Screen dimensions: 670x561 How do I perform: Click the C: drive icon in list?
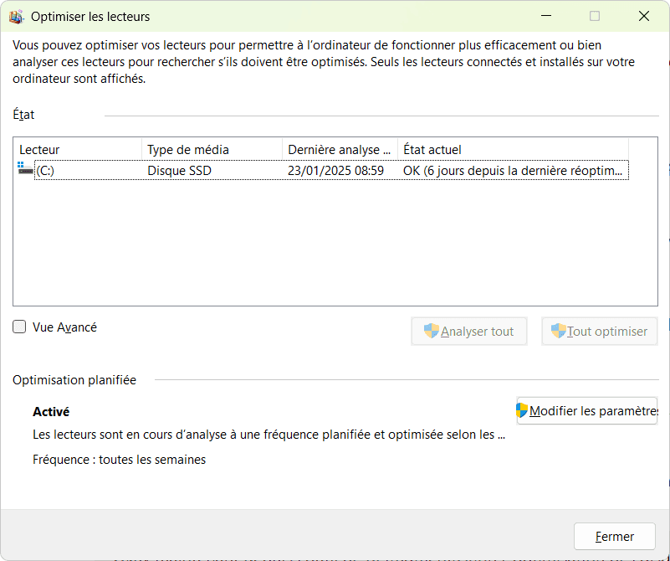click(x=26, y=168)
